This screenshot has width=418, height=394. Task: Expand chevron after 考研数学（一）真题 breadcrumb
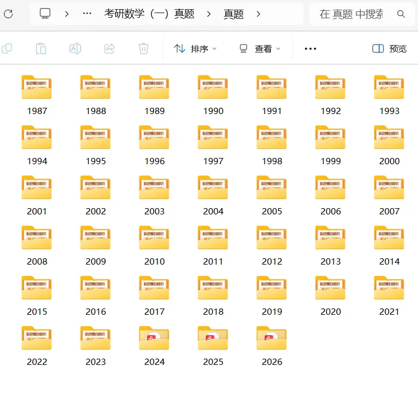(209, 14)
